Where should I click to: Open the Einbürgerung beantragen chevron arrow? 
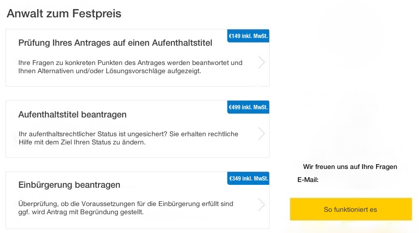pyautogui.click(x=261, y=205)
